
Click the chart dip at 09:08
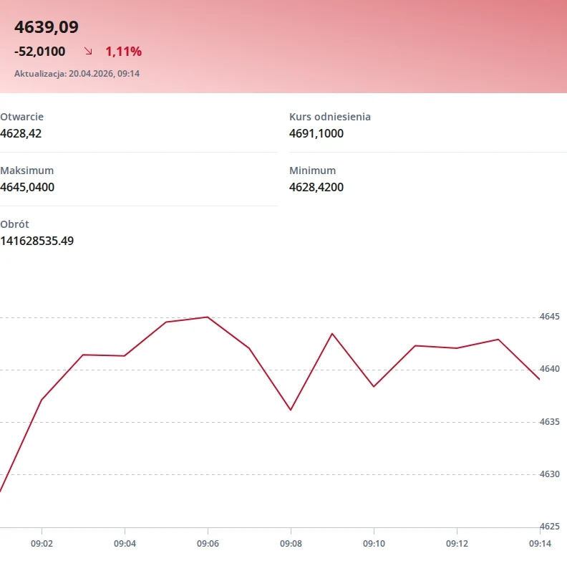point(291,410)
